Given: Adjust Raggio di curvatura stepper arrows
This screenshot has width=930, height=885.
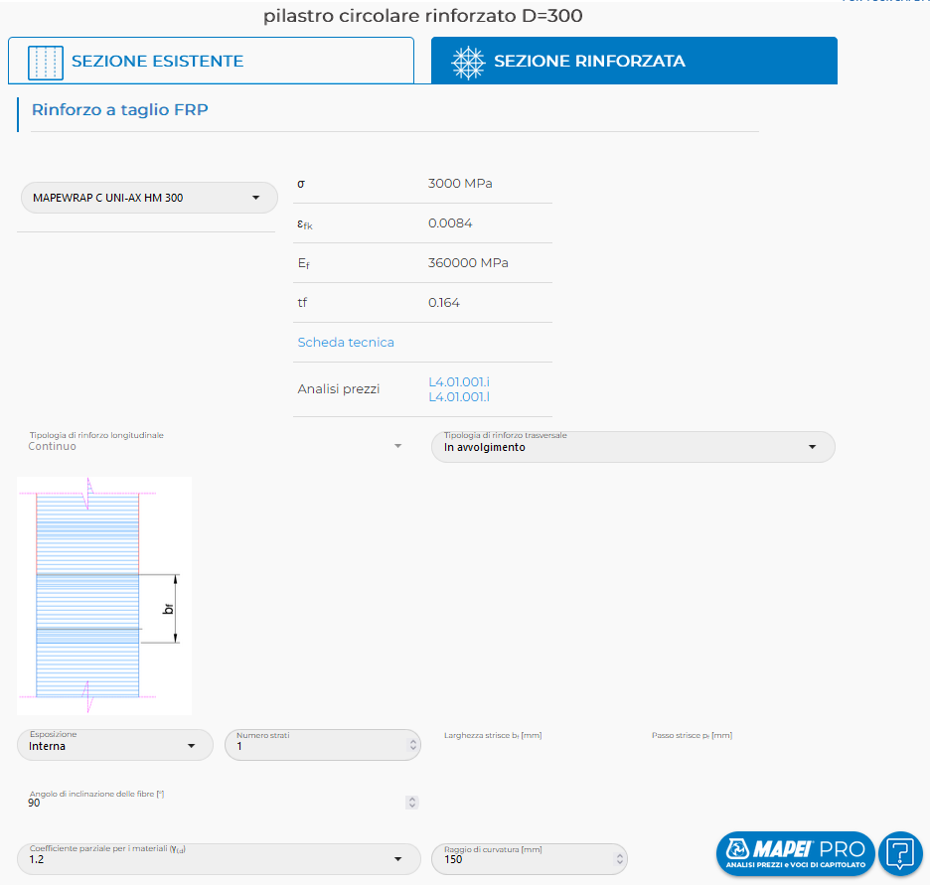Looking at the screenshot, I should pos(619,859).
